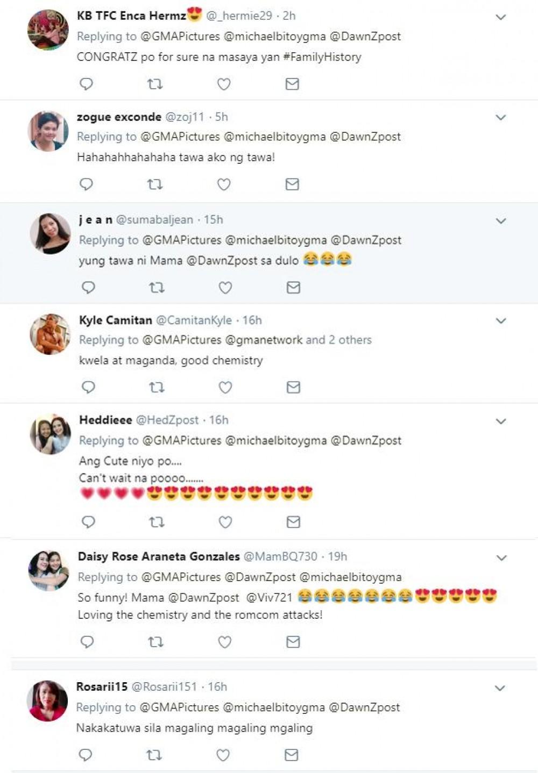Open the options chevron on Daisy Rose's tweet

tap(501, 558)
